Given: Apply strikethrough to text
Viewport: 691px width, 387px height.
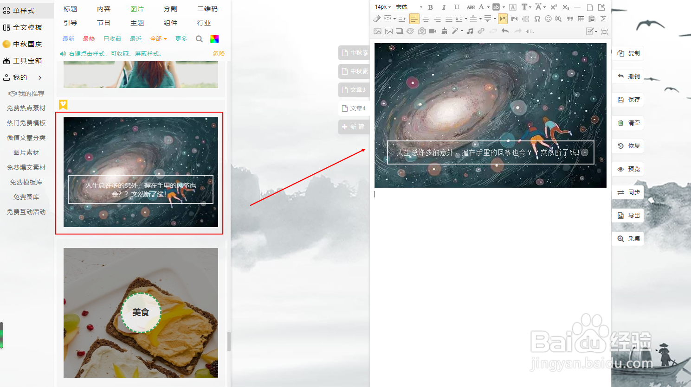Looking at the screenshot, I should click(471, 7).
